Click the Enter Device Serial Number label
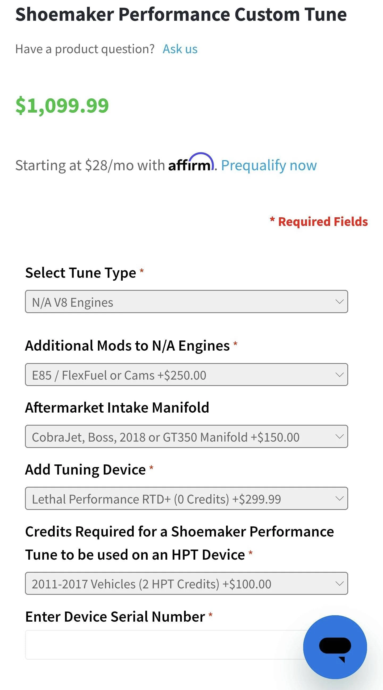The height and width of the screenshot is (690, 383). (115, 617)
